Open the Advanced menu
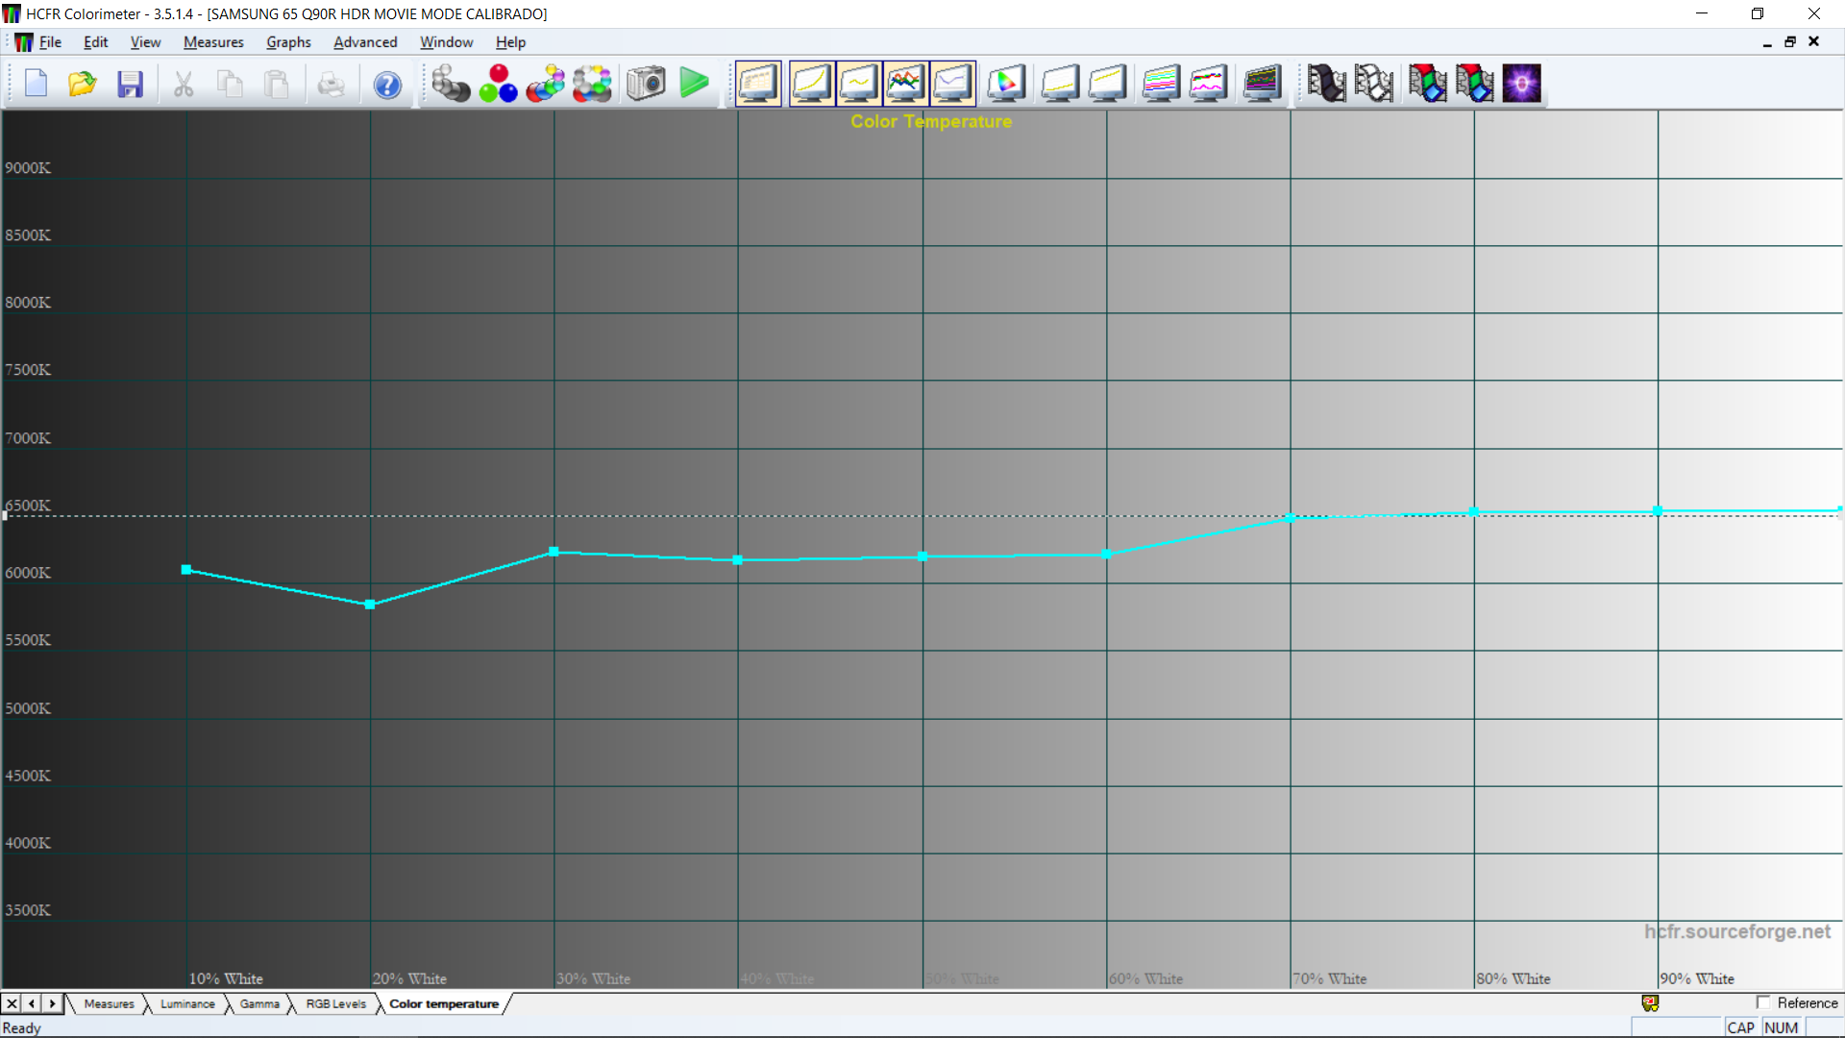This screenshot has width=1845, height=1038. 365,42
